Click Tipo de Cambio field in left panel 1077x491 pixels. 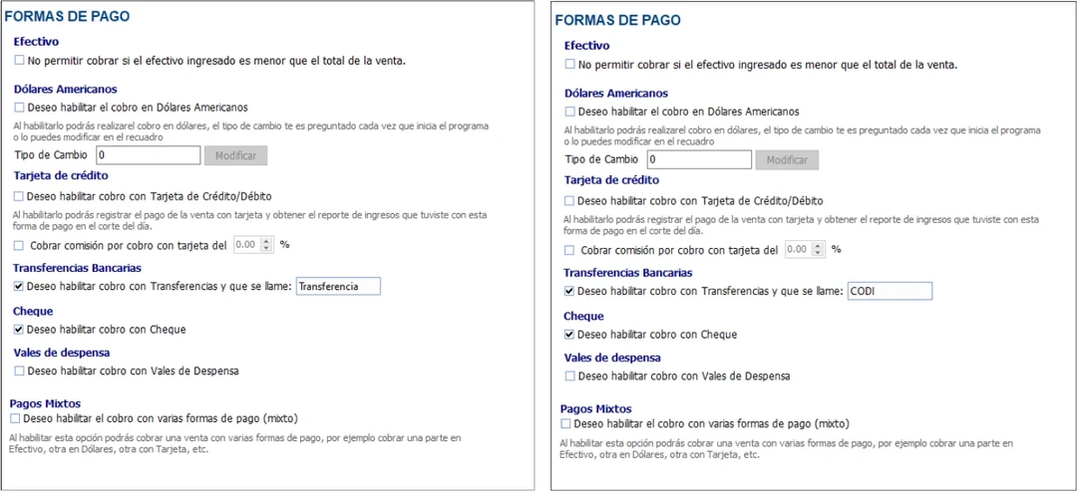[x=149, y=155]
